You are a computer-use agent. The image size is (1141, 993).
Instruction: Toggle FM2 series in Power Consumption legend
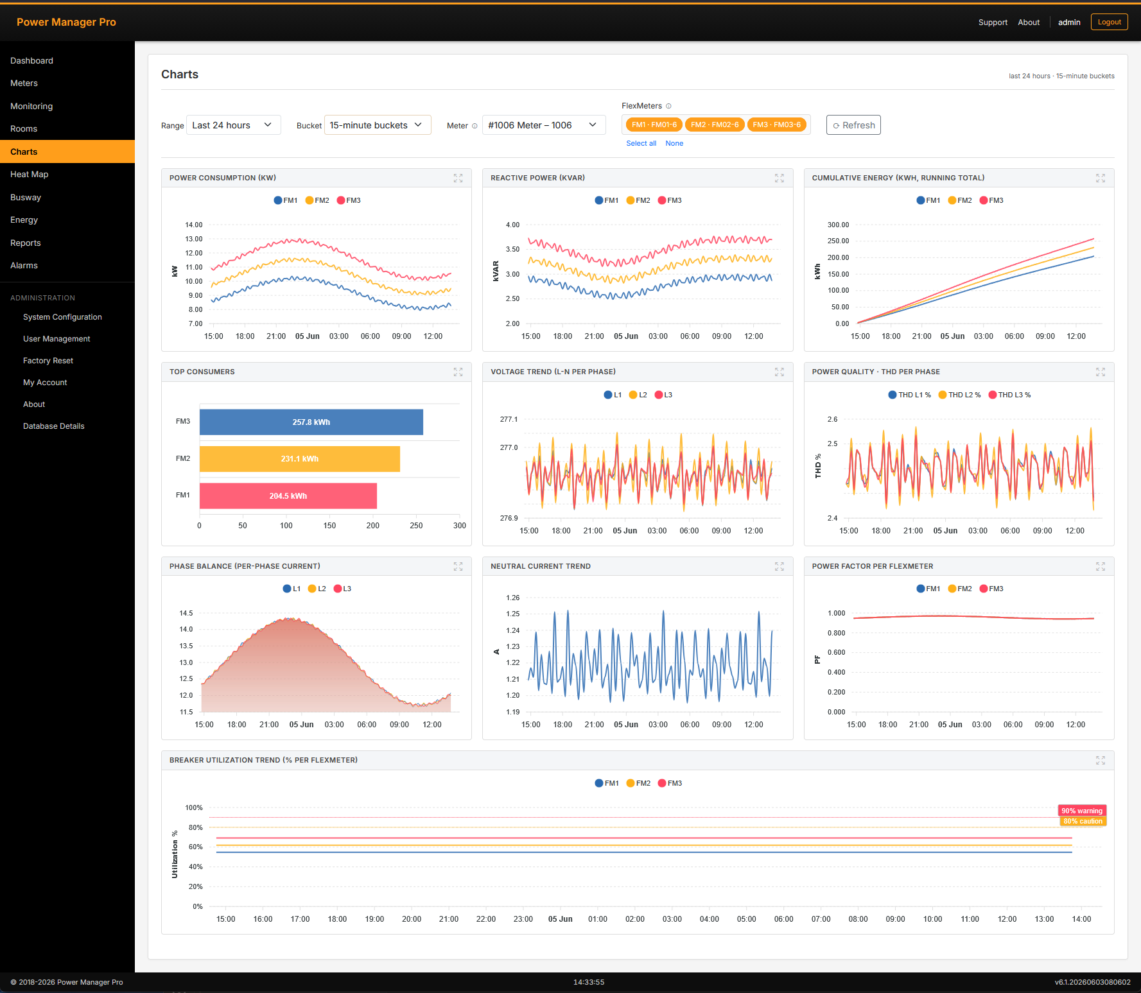tap(317, 200)
